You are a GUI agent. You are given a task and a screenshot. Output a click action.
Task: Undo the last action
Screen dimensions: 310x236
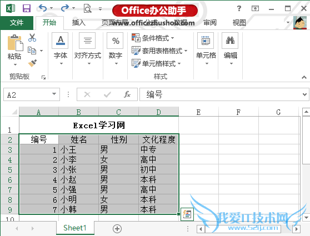(43, 8)
